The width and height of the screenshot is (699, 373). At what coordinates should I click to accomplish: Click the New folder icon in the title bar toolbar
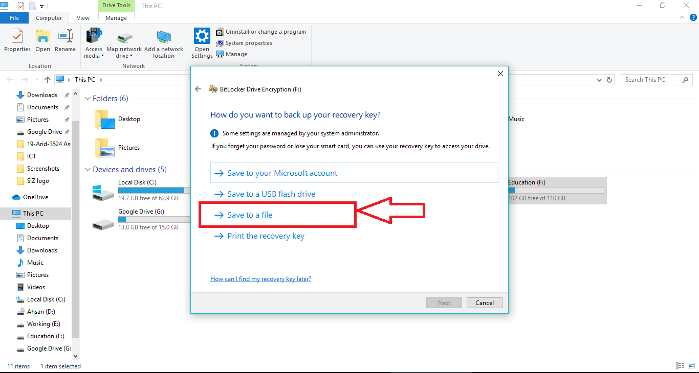[32, 6]
